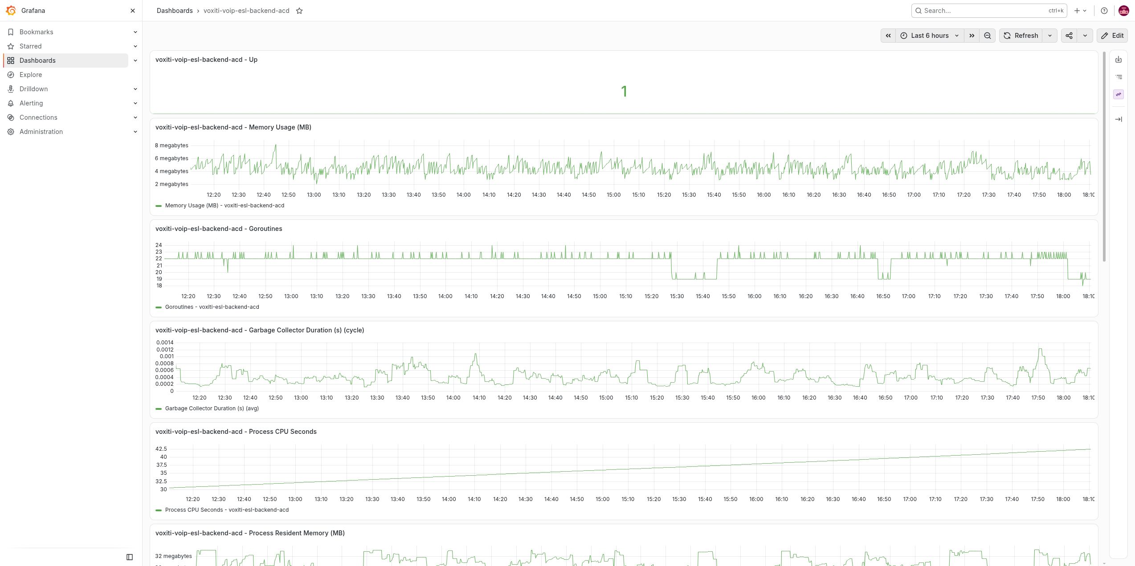Open Alerting in the sidebar
This screenshot has width=1135, height=566.
pos(31,103)
